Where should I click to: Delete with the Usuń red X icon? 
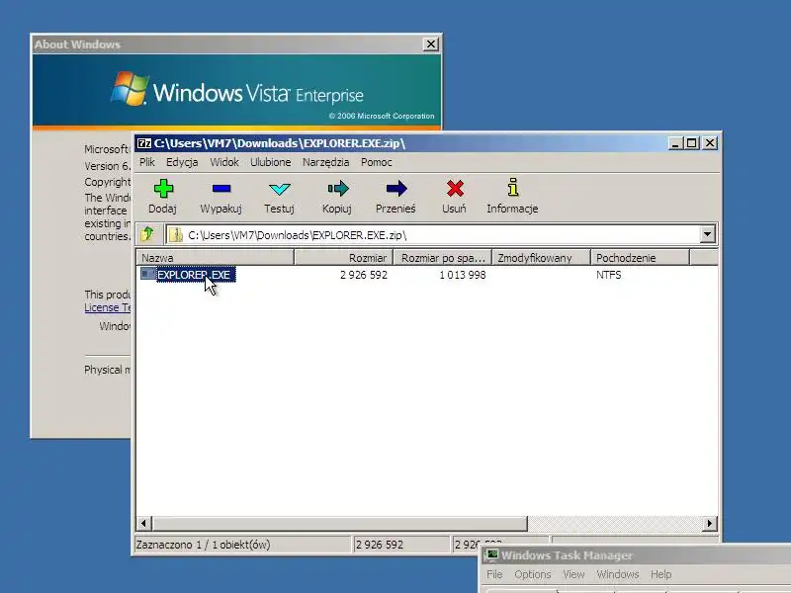pos(455,189)
